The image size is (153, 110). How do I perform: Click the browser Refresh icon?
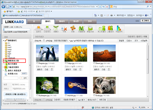coord(104,7)
